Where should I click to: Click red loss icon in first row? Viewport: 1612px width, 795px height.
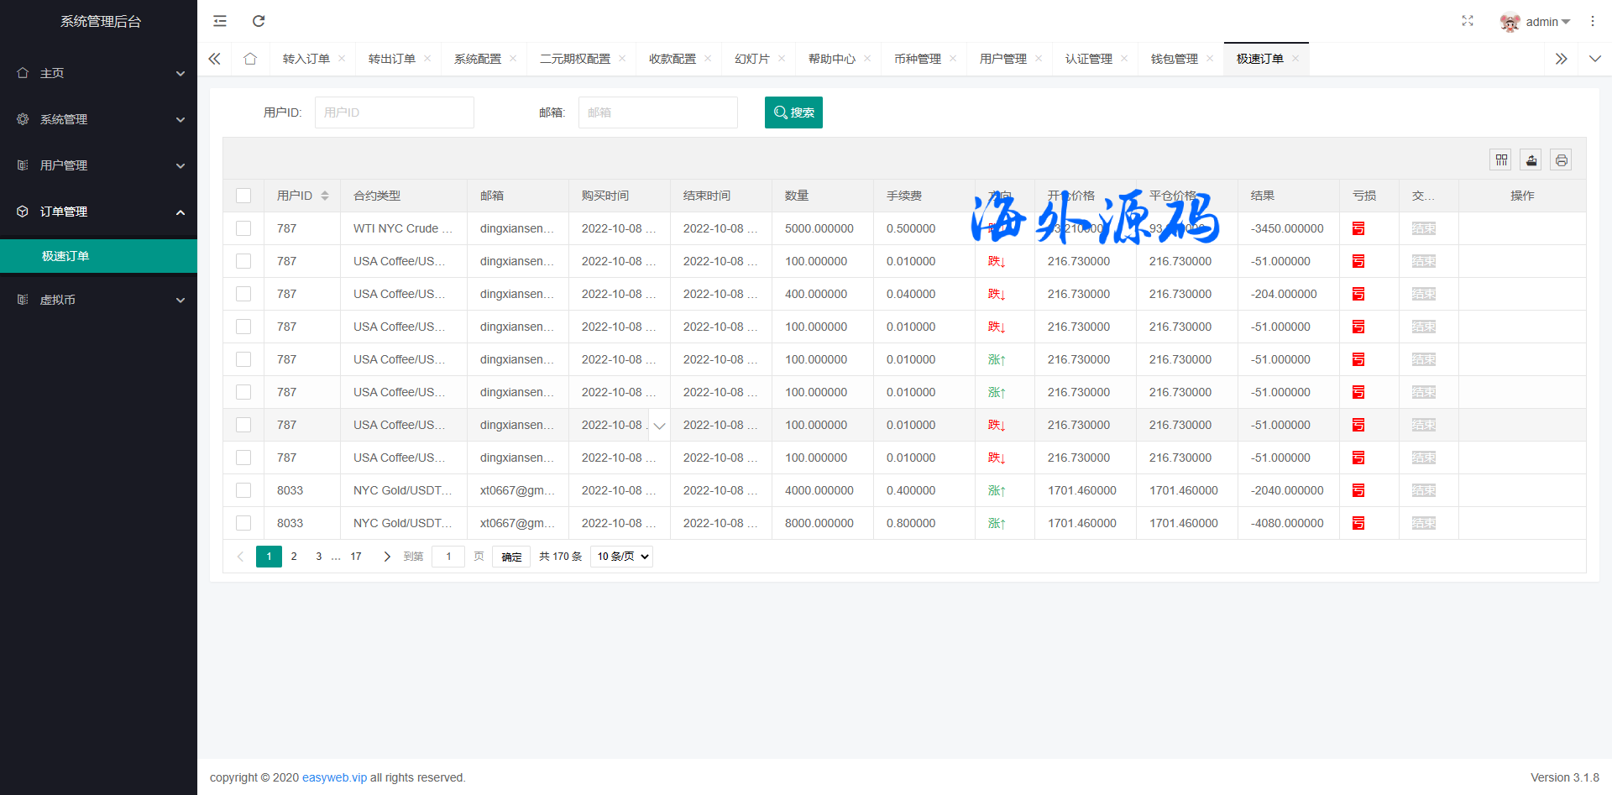(1358, 228)
